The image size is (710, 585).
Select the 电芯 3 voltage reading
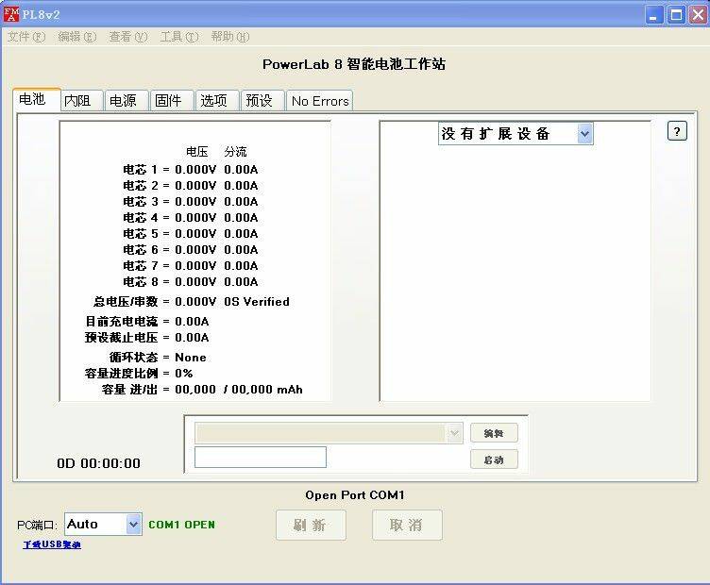(195, 202)
